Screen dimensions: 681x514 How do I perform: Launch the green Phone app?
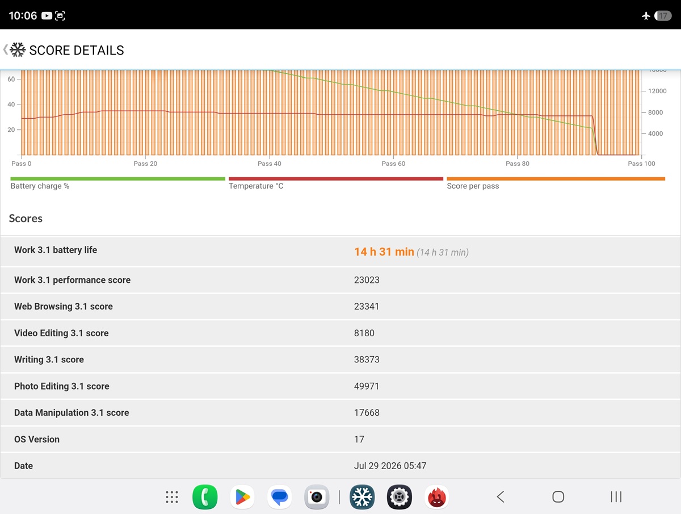click(x=205, y=497)
